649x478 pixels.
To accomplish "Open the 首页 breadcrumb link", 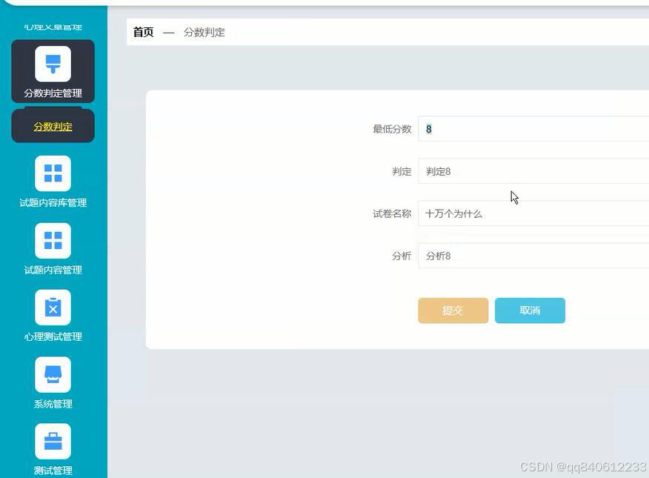I will click(142, 32).
